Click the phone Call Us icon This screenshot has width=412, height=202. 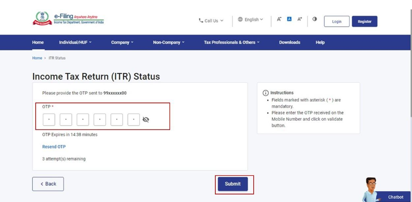pyautogui.click(x=201, y=21)
